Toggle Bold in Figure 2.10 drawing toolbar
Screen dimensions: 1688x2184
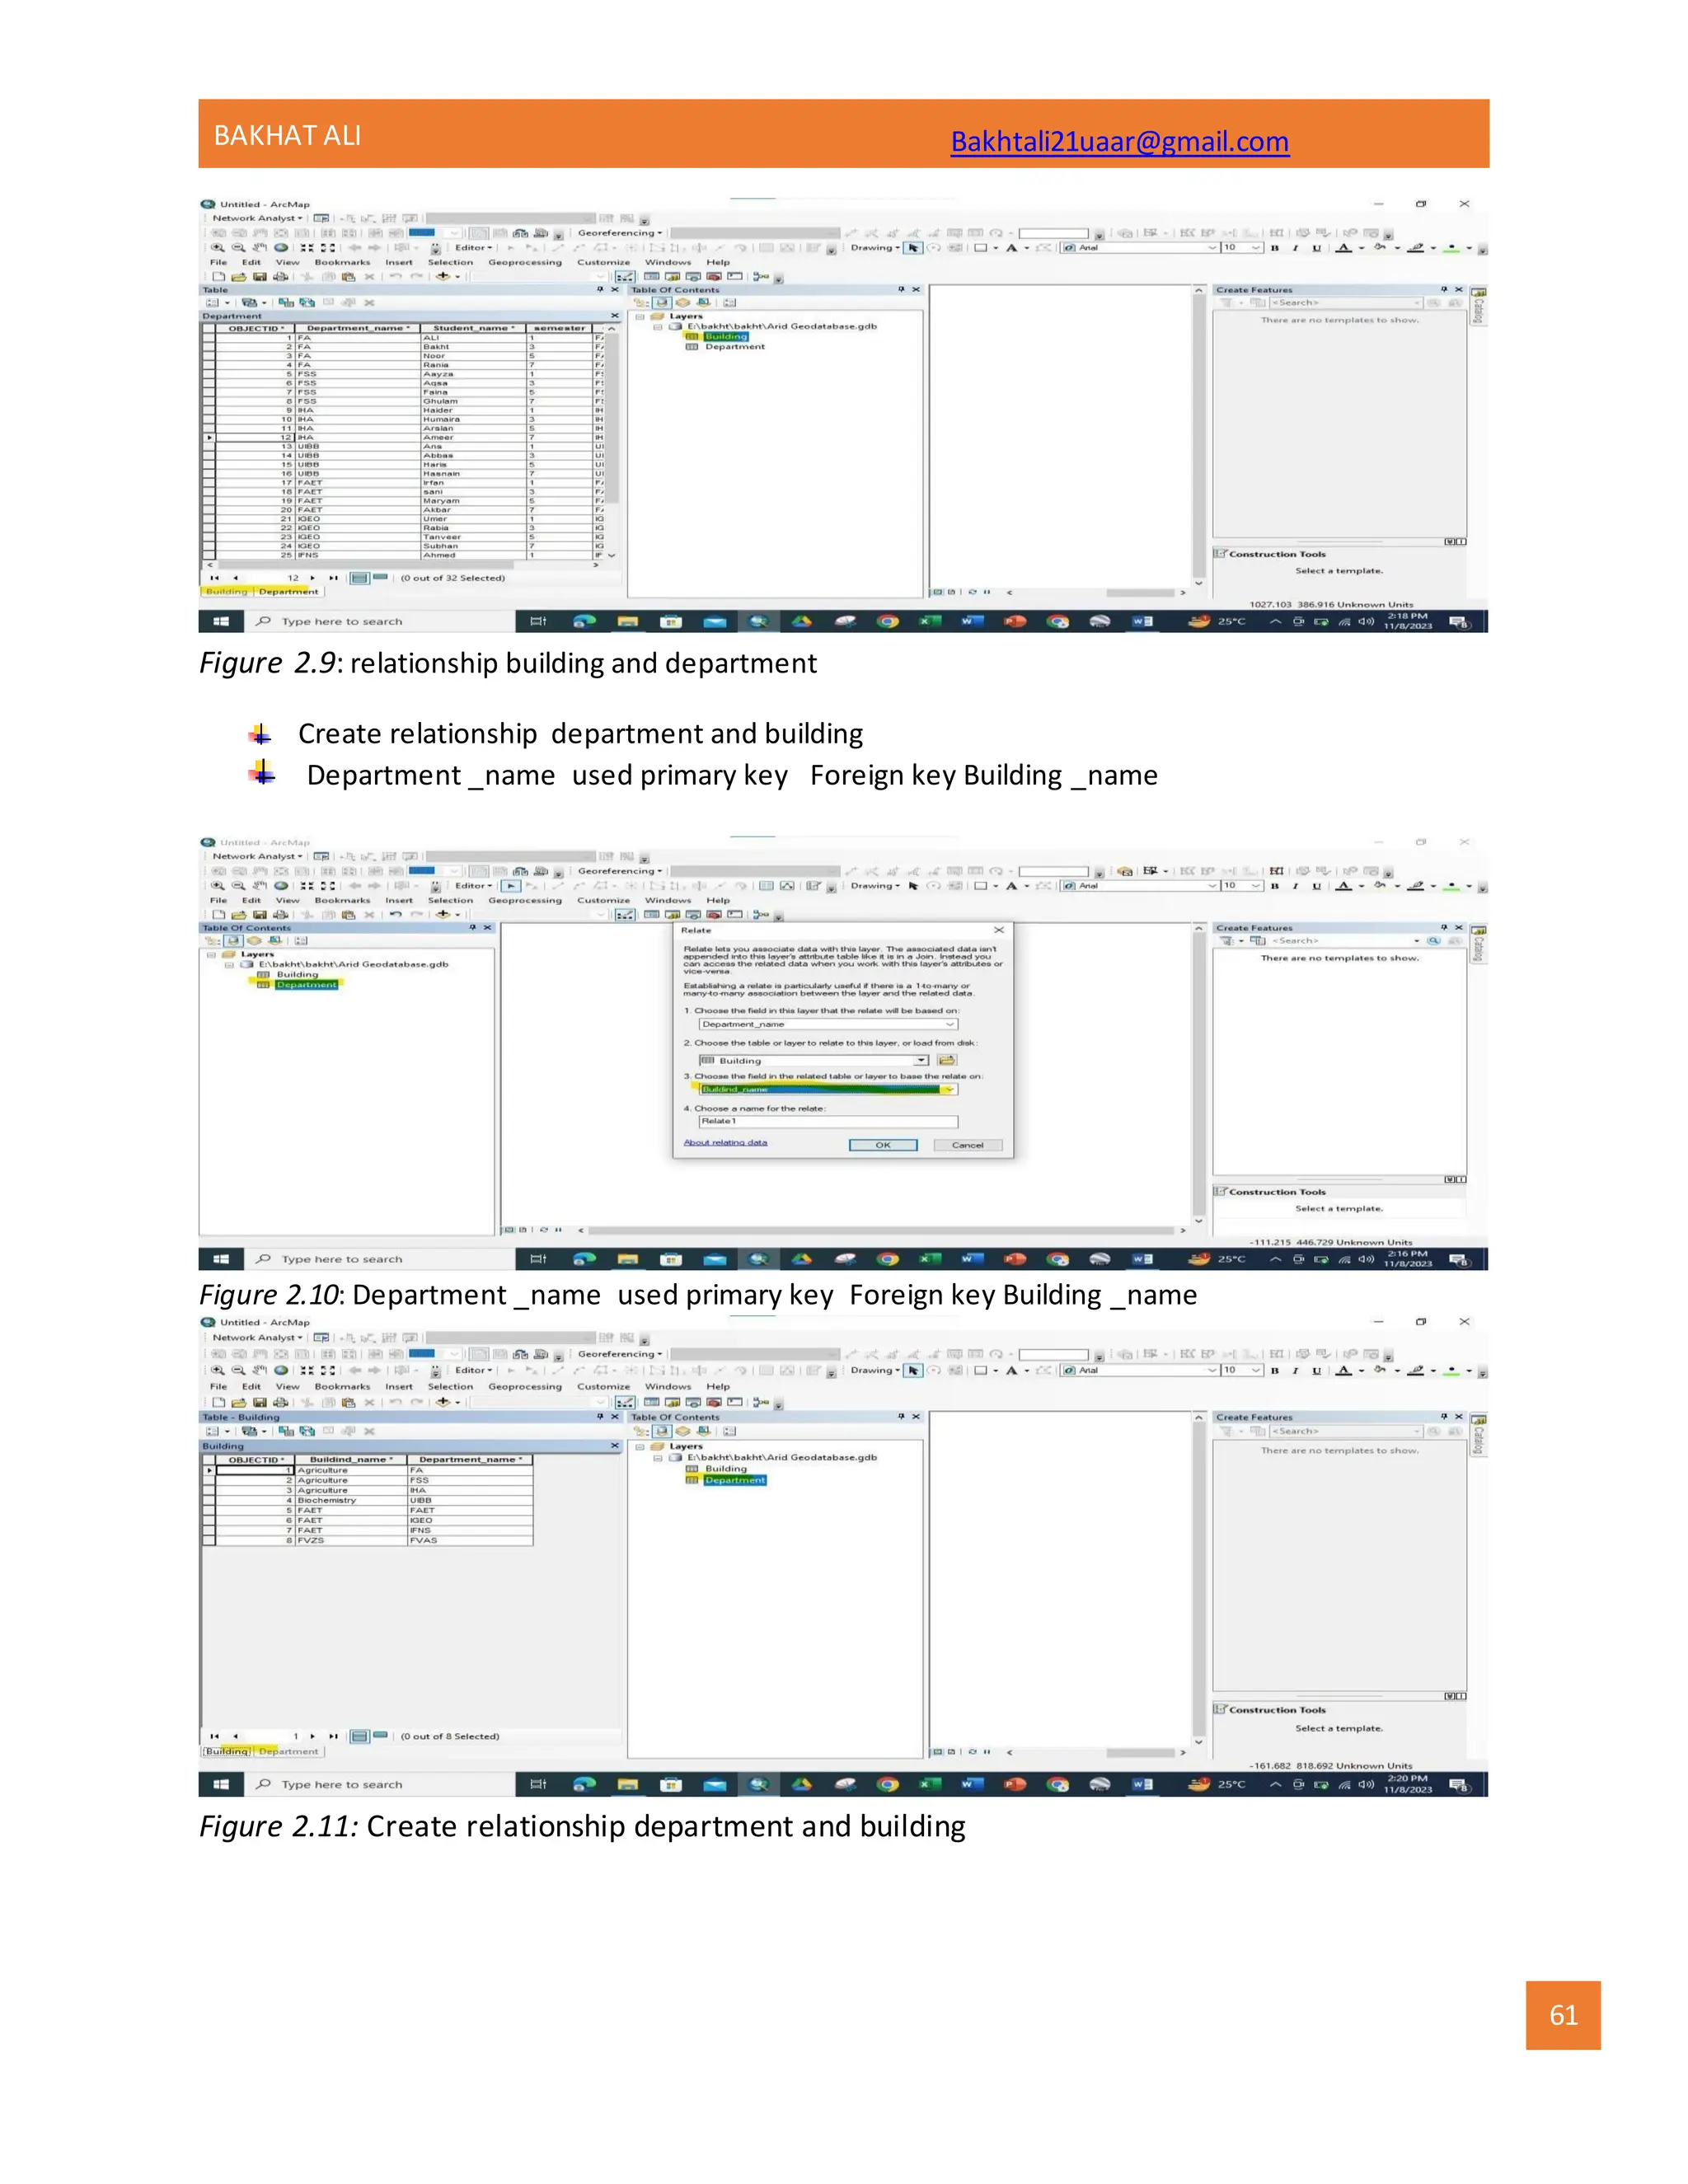[x=1274, y=886]
